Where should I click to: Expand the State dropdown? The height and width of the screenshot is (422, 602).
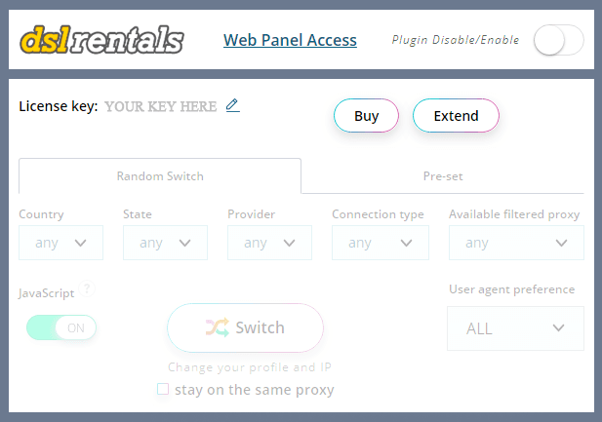[165, 243]
